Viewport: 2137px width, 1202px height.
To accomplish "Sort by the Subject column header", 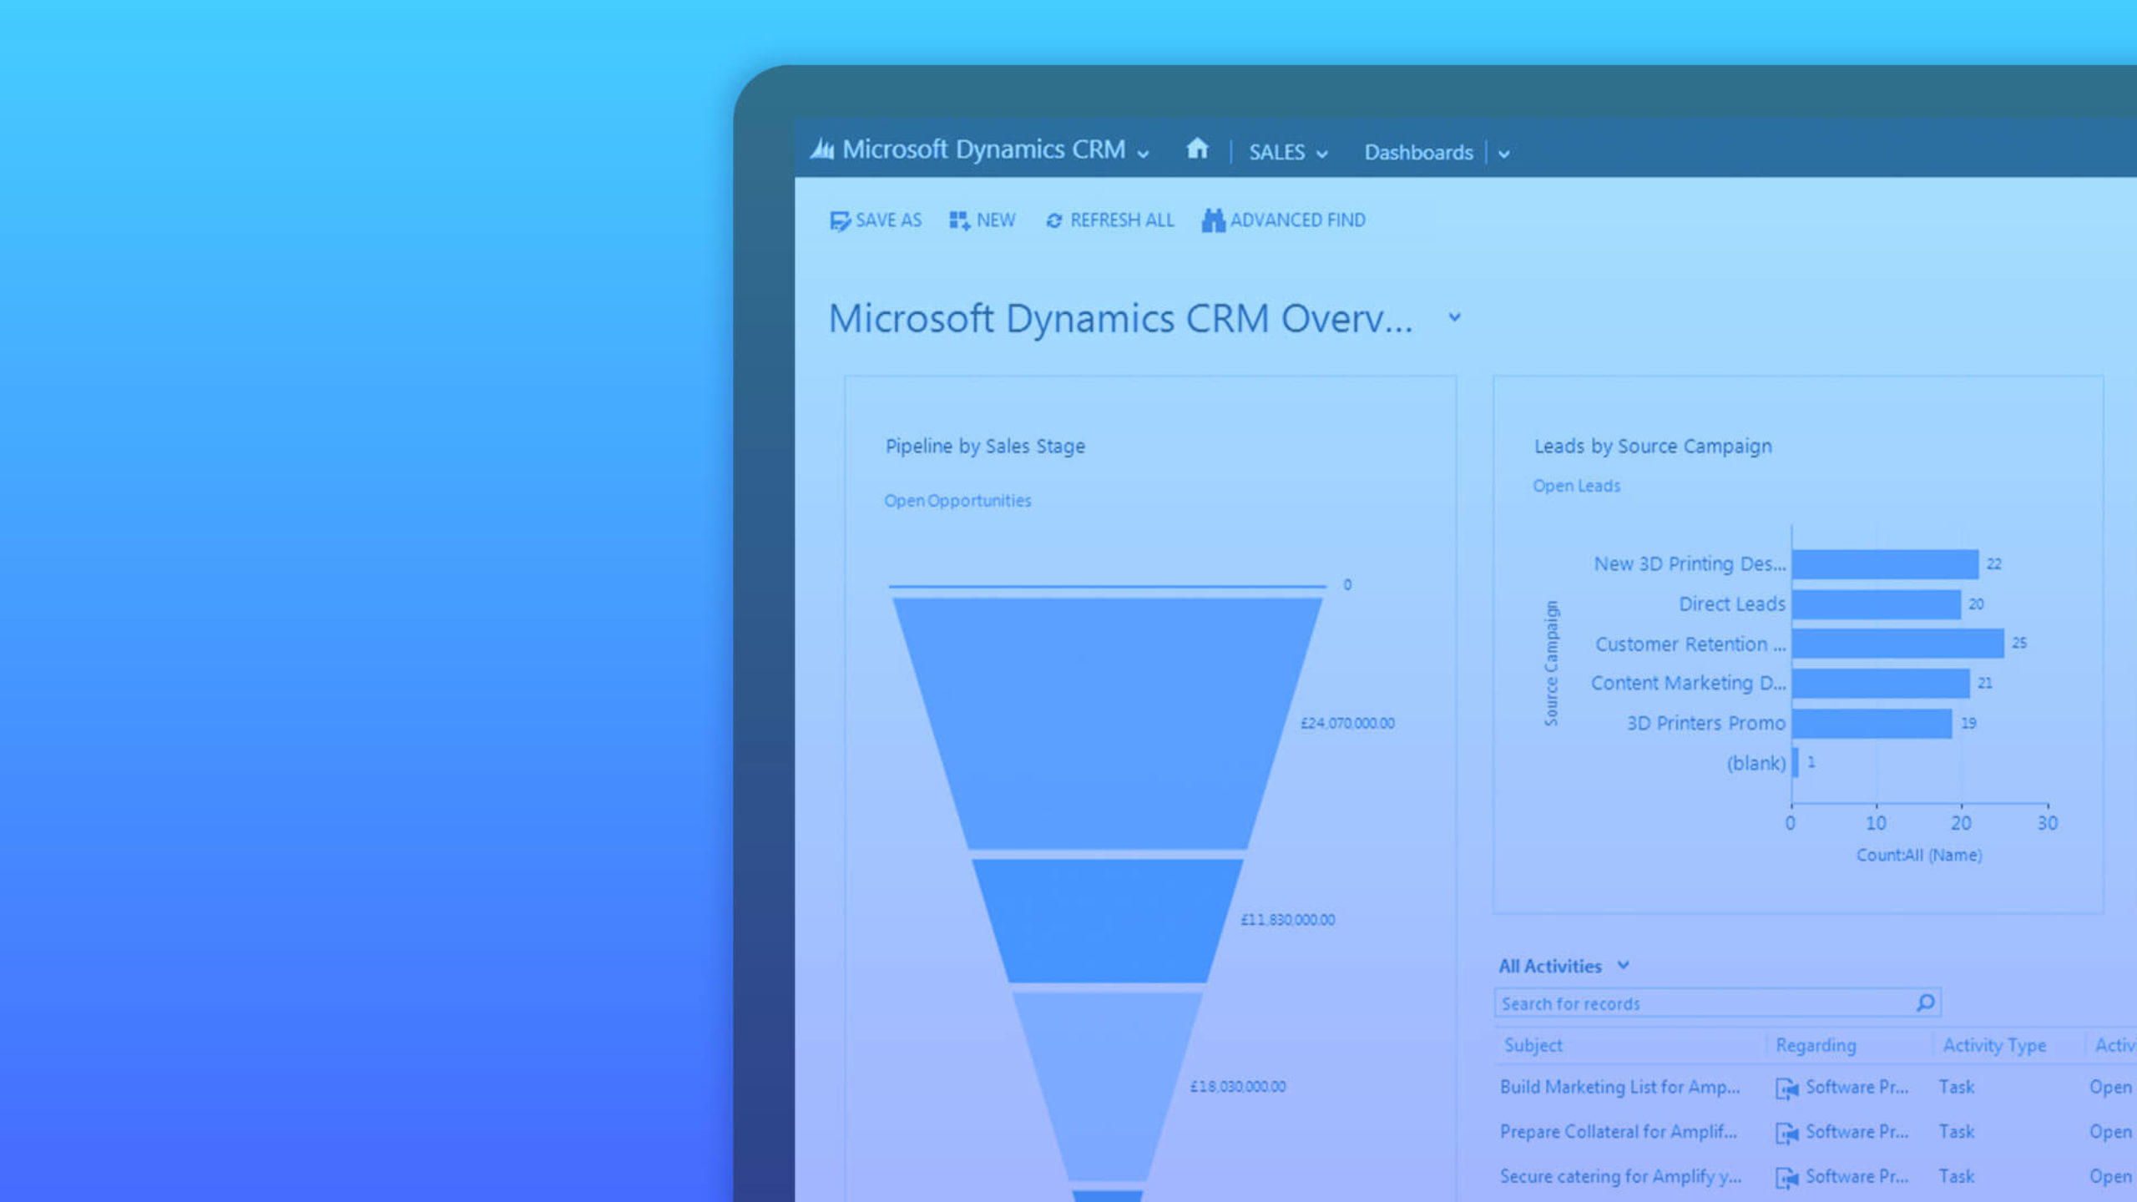I will click(1533, 1045).
